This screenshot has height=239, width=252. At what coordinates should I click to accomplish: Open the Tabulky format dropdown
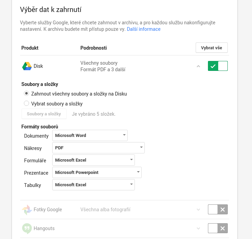(94, 185)
